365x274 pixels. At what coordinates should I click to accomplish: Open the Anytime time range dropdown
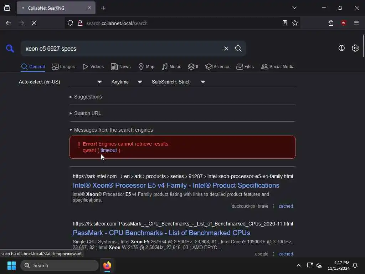[127, 82]
